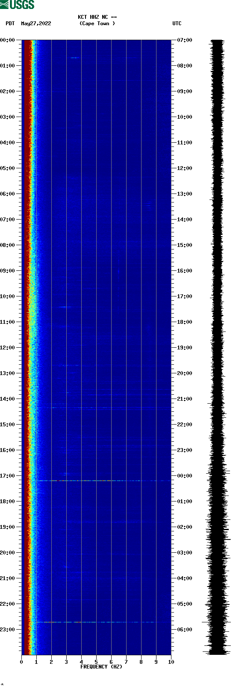The image size is (236, 689).
Task: Click the 22:00 UTC time label
Action: point(185,425)
